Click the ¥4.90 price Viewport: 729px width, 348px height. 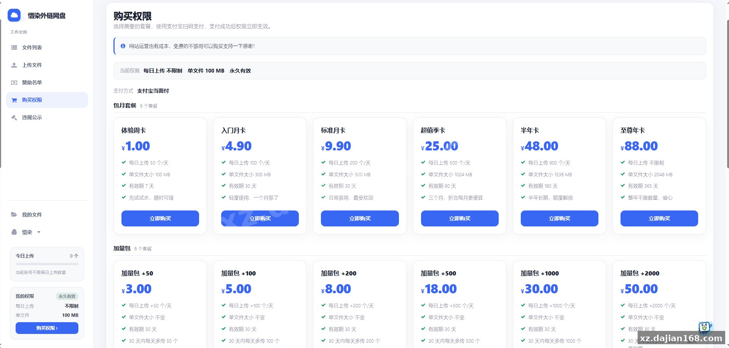[x=236, y=146]
